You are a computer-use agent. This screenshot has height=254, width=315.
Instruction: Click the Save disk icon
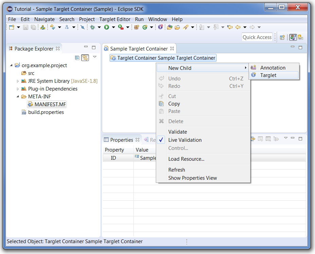tap(25, 27)
